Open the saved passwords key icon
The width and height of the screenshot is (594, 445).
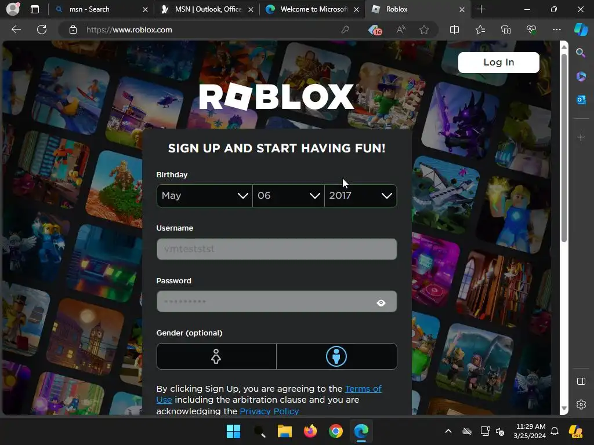(x=345, y=30)
